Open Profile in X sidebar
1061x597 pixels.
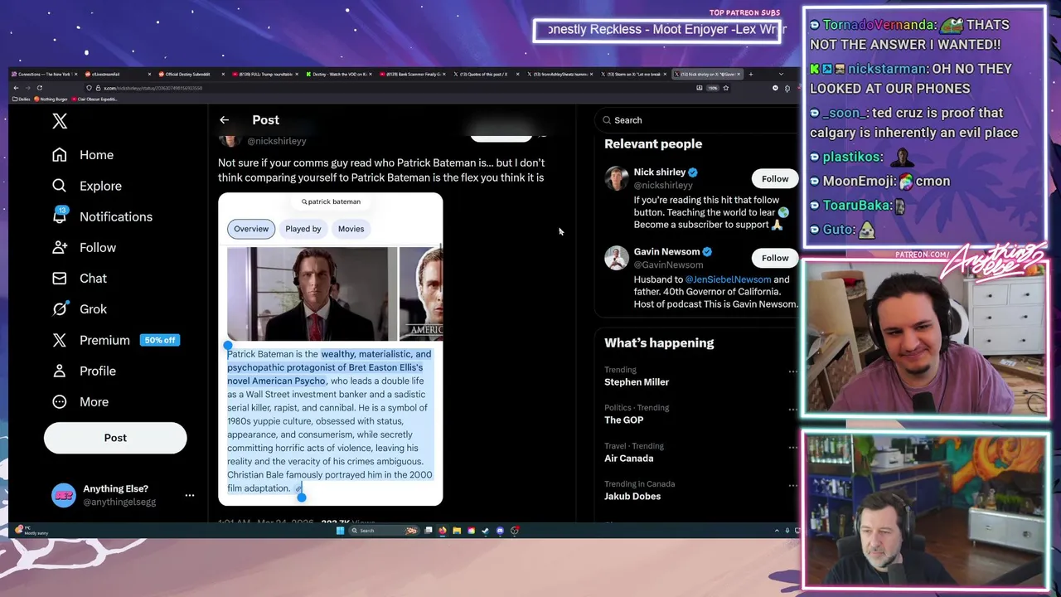click(x=84, y=371)
